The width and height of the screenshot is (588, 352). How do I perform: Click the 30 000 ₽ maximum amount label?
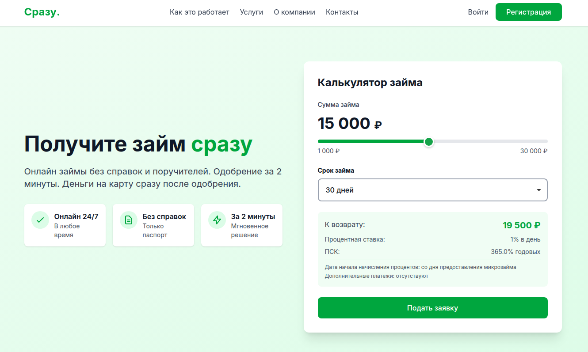click(x=533, y=151)
